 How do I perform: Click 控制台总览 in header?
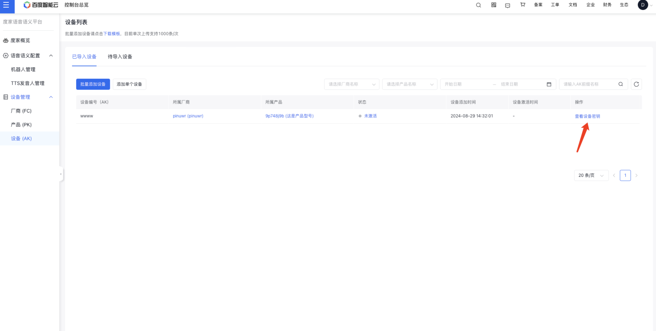[76, 5]
